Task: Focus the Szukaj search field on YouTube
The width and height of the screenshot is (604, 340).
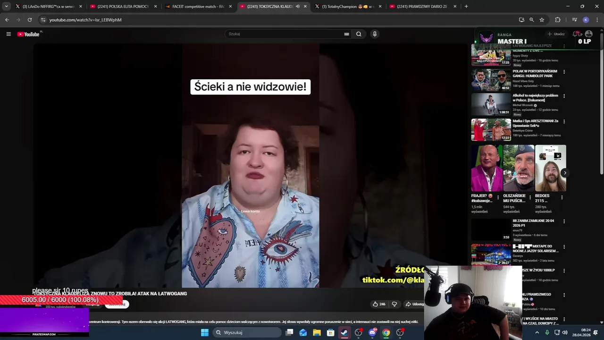Action: (285, 34)
